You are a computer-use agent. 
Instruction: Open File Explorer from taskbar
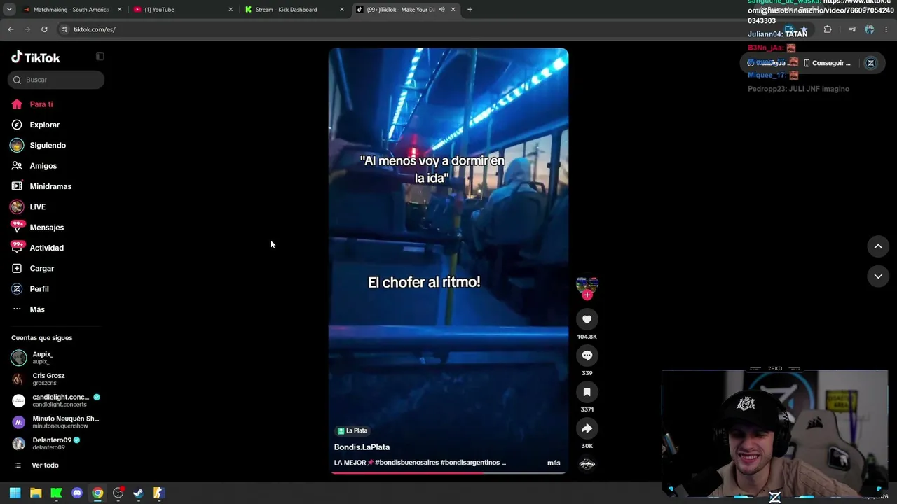[x=36, y=493]
